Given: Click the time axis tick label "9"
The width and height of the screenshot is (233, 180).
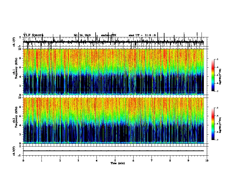Looking at the screenshot, I should point(188,161).
